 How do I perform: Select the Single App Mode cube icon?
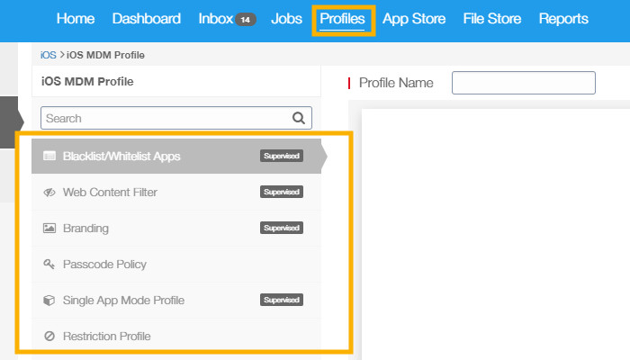(x=49, y=300)
